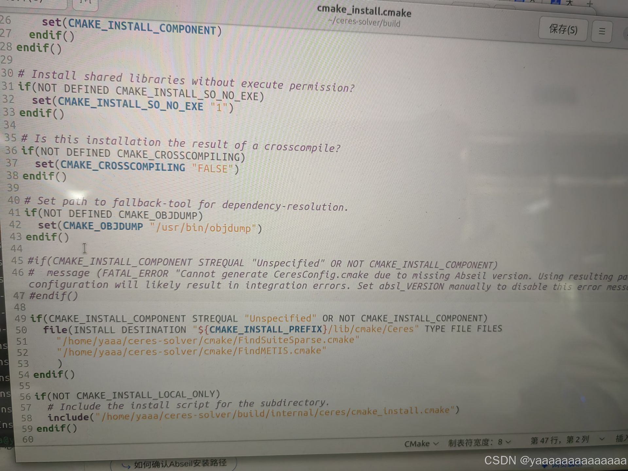628x471 pixels.
Task: Click line number 49 in the gutter
Action: point(20,318)
